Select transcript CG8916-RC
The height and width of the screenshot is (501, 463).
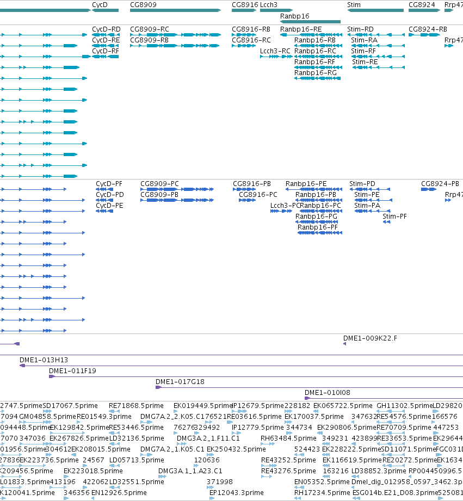click(251, 40)
